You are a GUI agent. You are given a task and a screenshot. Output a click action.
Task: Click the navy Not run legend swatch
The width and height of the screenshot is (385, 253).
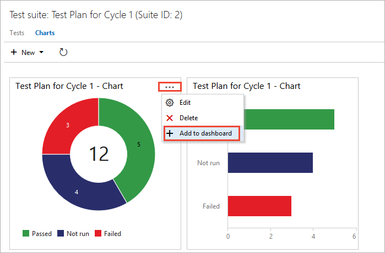pyautogui.click(x=61, y=233)
